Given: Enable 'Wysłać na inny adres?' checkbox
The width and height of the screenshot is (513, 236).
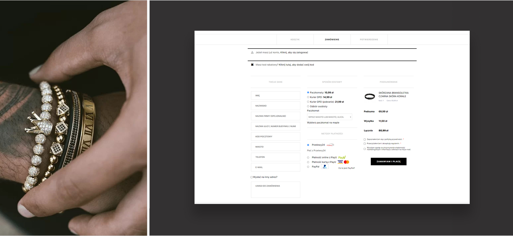Looking at the screenshot, I should [x=251, y=177].
